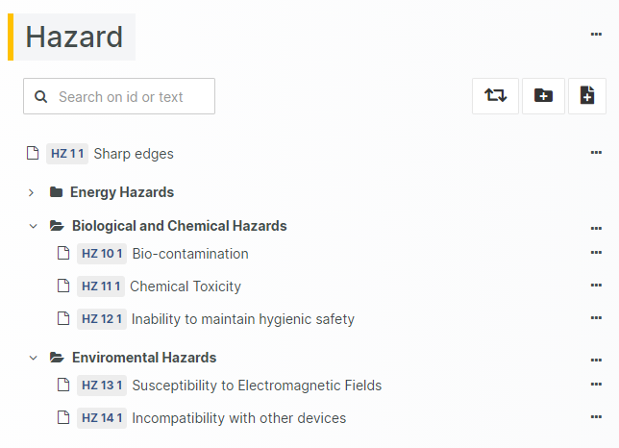This screenshot has height=448, width=619.
Task: Select HZ 12 1 Inability to maintain hygienic safety
Action: point(242,319)
